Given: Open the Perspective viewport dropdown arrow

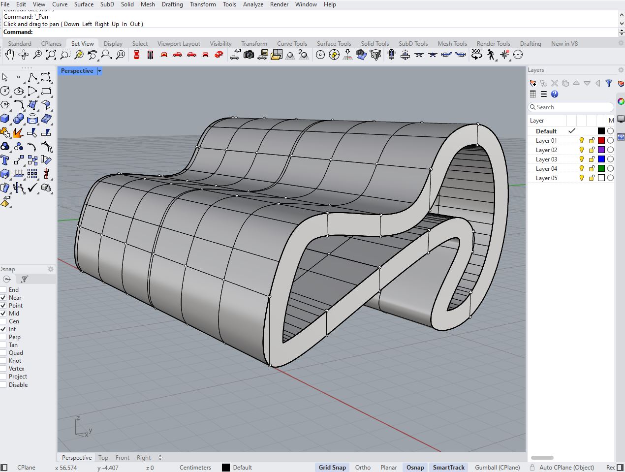Looking at the screenshot, I should click(99, 71).
